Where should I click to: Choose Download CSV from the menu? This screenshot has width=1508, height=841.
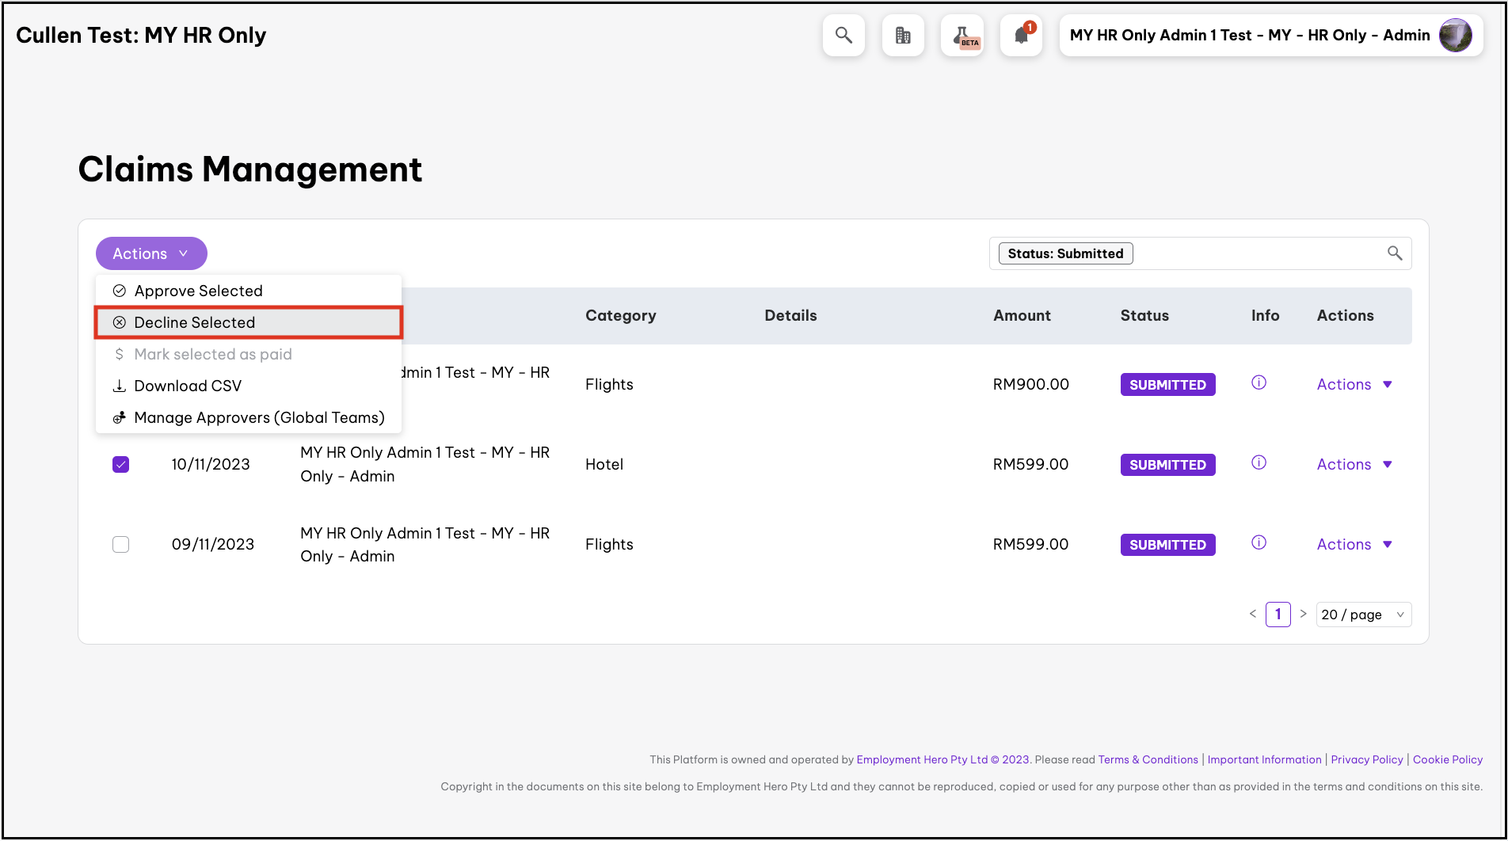[x=188, y=386]
